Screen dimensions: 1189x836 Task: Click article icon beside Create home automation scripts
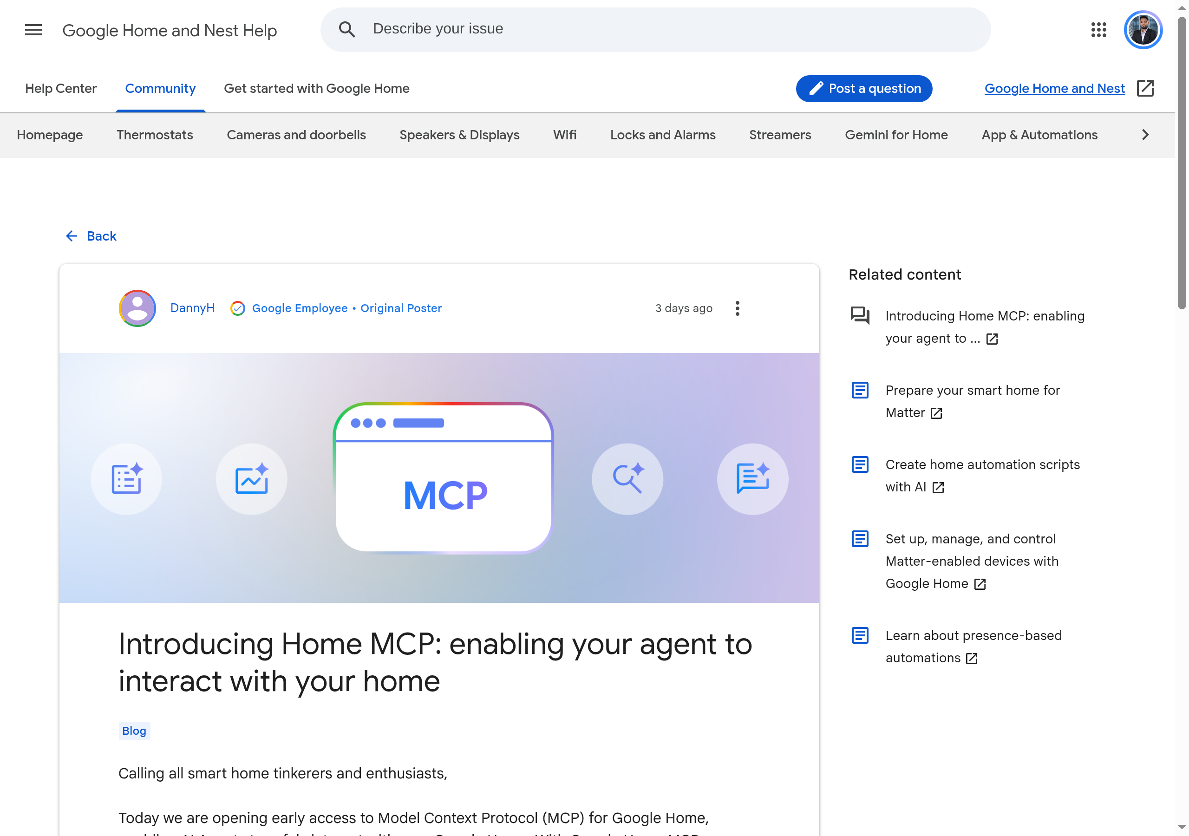pos(860,464)
